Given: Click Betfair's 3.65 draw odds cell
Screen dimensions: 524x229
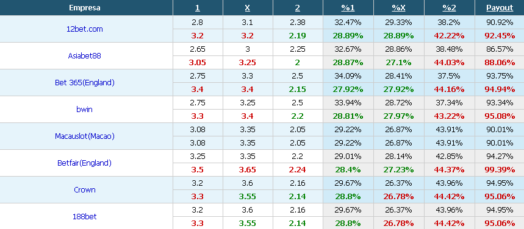Looking at the screenshot, I should [247, 169].
